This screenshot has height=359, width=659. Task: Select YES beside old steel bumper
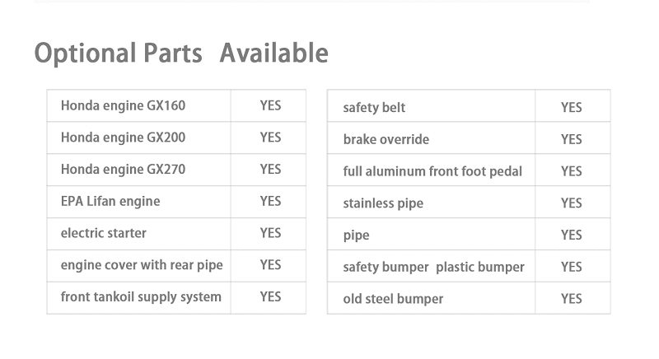click(x=571, y=299)
